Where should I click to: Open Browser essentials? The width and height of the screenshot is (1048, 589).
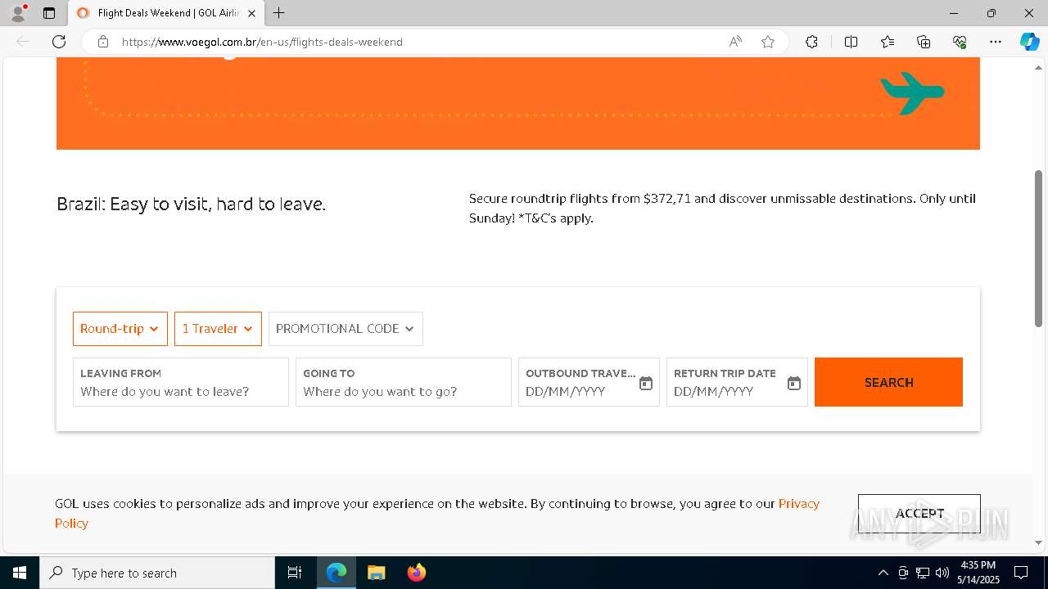(960, 42)
